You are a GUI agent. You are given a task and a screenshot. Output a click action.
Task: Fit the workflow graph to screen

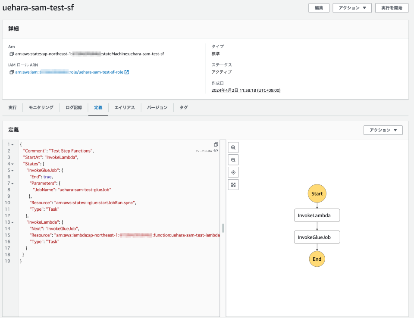pyautogui.click(x=233, y=184)
